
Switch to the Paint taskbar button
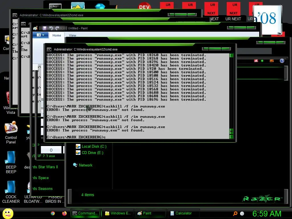pyautogui.click(x=151, y=213)
